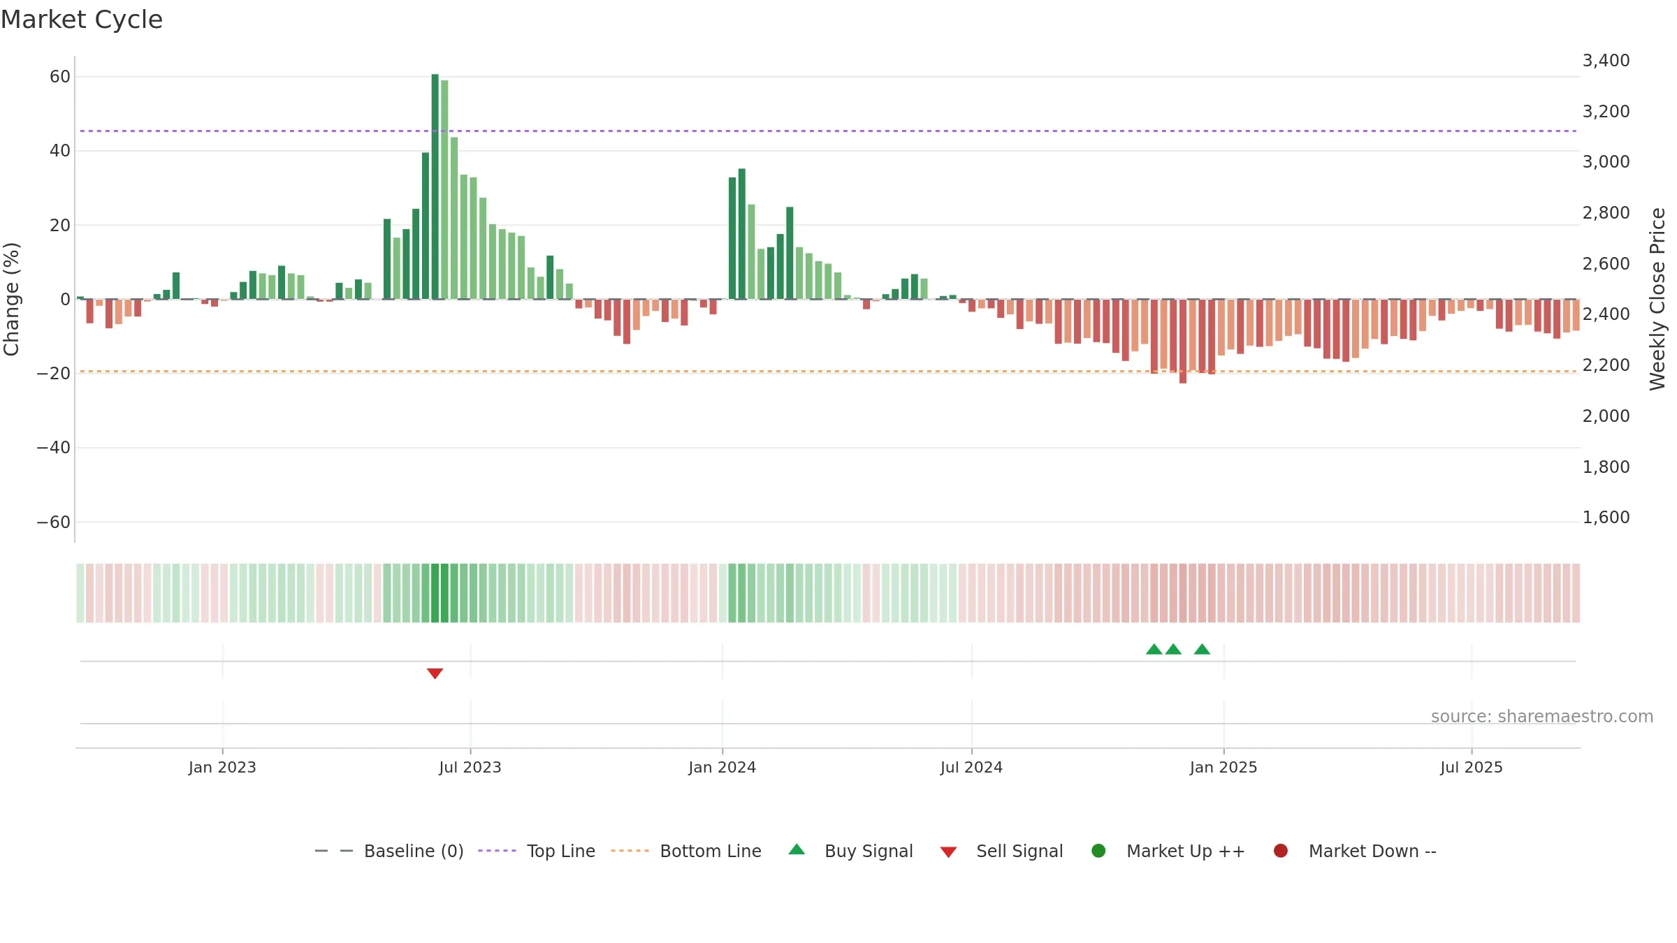The width and height of the screenshot is (1677, 943).
Task: Click the source: sharemaestro.com text
Action: click(x=1542, y=716)
